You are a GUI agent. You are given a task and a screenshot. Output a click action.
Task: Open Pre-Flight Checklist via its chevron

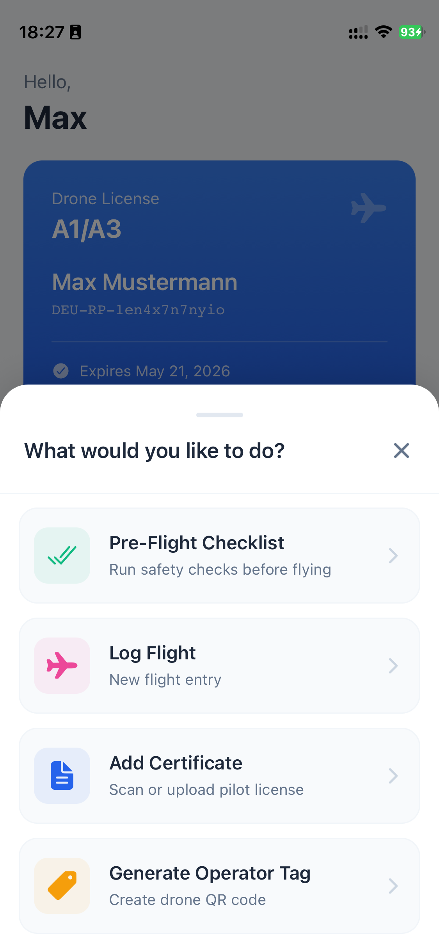pos(393,556)
